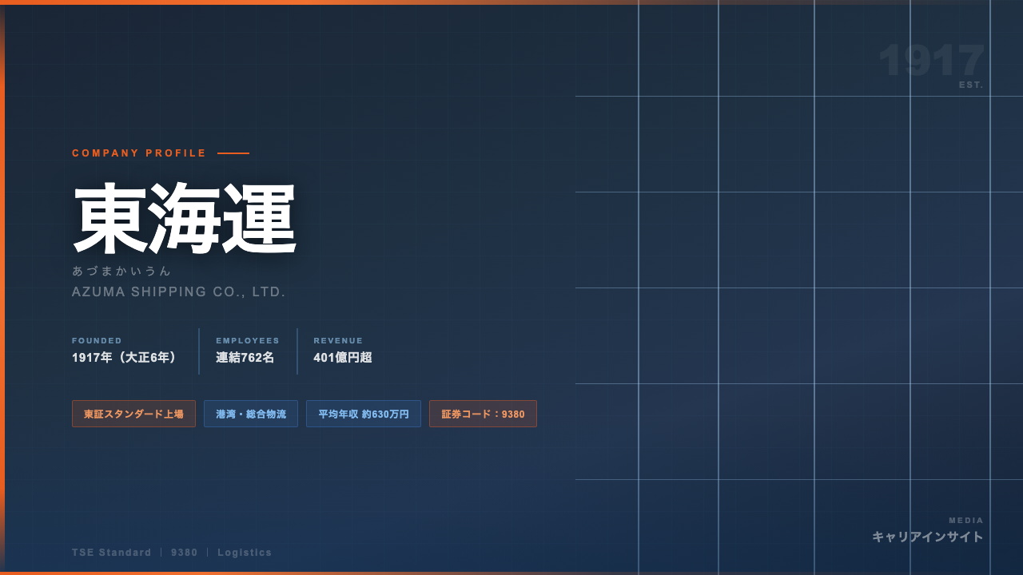The height and width of the screenshot is (575, 1023).
Task: Click the 東証スタンダード上場 tag
Action: click(x=133, y=414)
